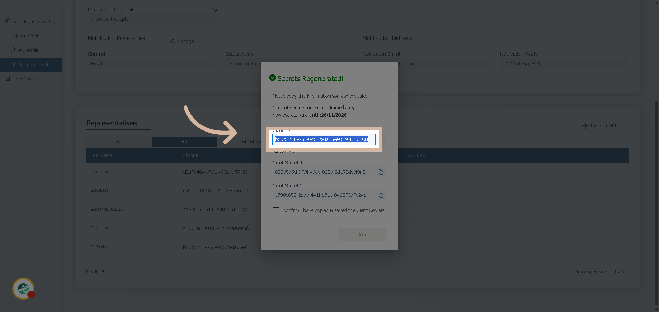Click the Client ID column header

coord(192,155)
